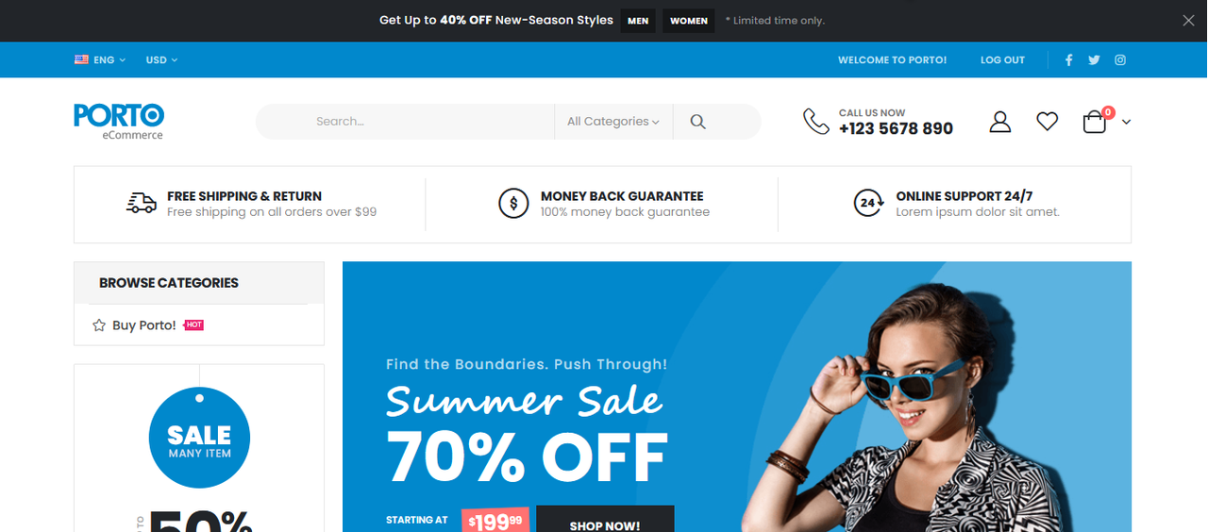Expand the USD currency dropdown
The height and width of the screenshot is (532, 1208).
(x=161, y=60)
